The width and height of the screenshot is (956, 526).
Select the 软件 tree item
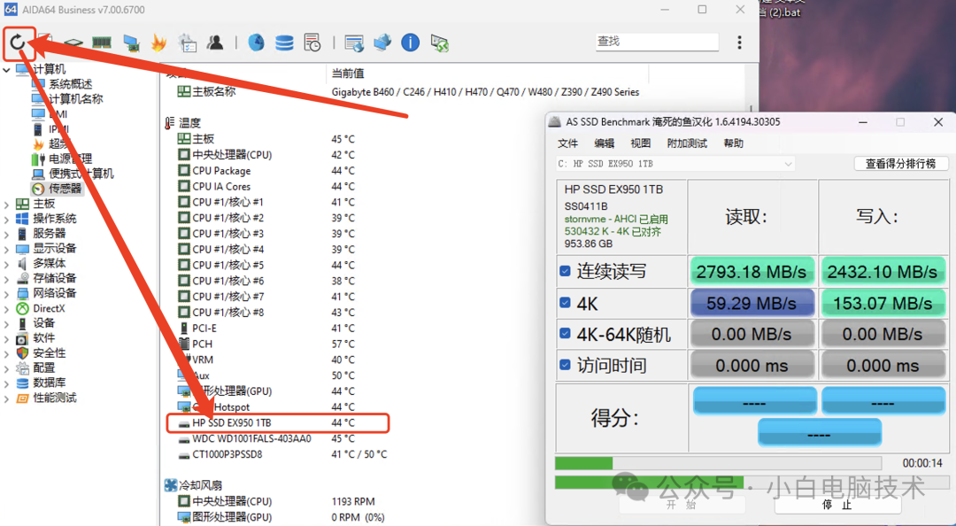click(44, 338)
